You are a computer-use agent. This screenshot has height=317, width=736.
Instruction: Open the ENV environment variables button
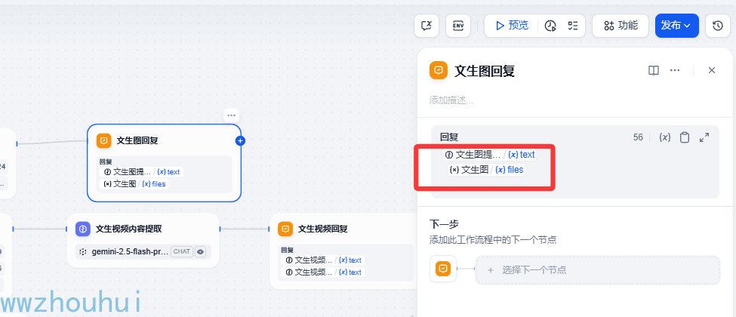pos(457,26)
